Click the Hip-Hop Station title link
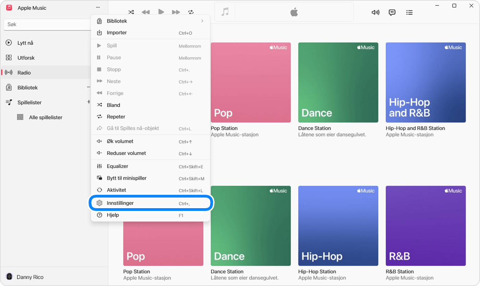The image size is (480, 286). click(317, 272)
